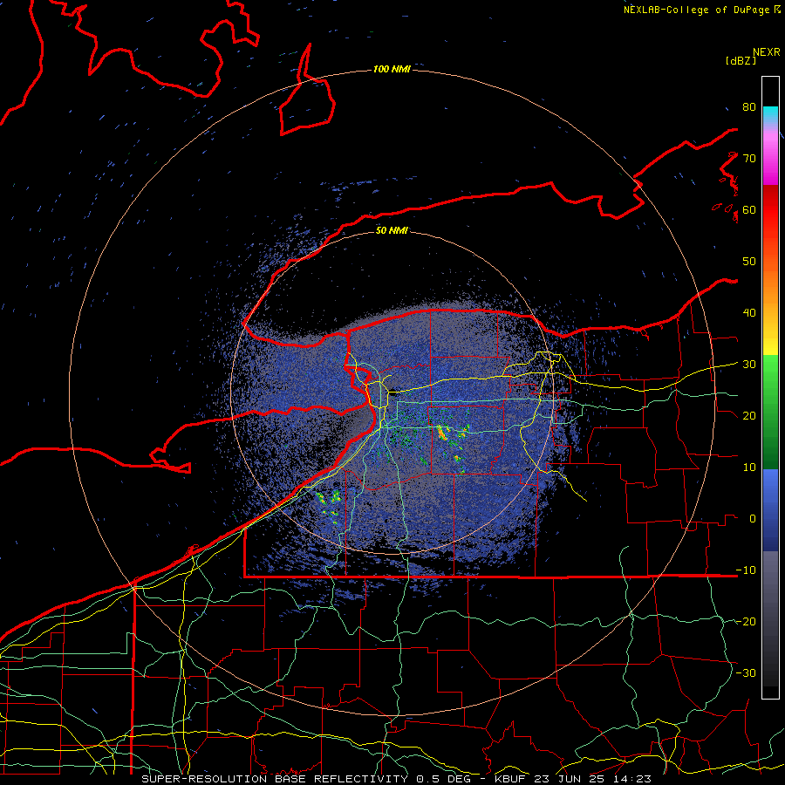Click the -30 dBZ scale value
The height and width of the screenshot is (785, 785).
(x=746, y=672)
